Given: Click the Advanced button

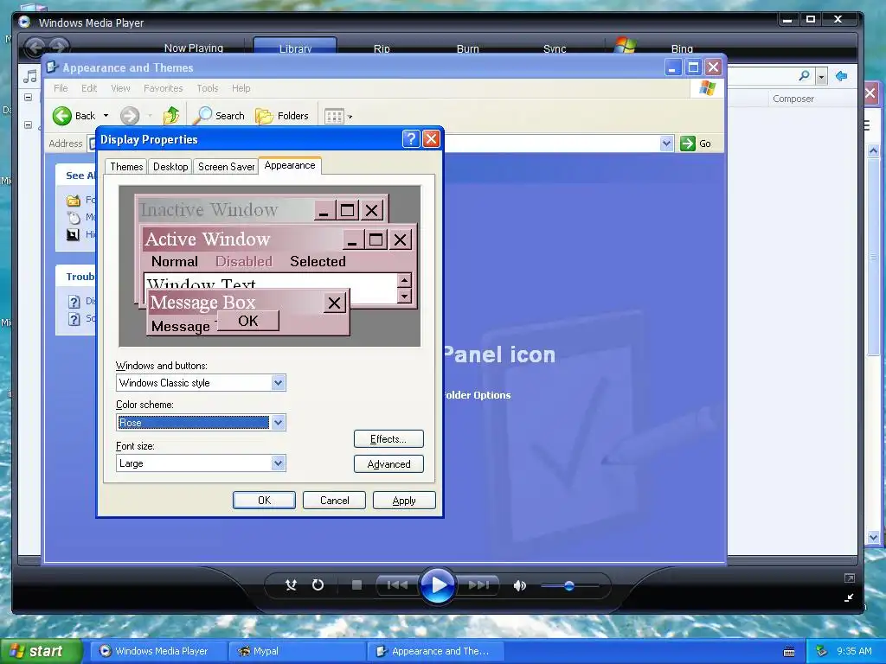Looking at the screenshot, I should point(388,464).
